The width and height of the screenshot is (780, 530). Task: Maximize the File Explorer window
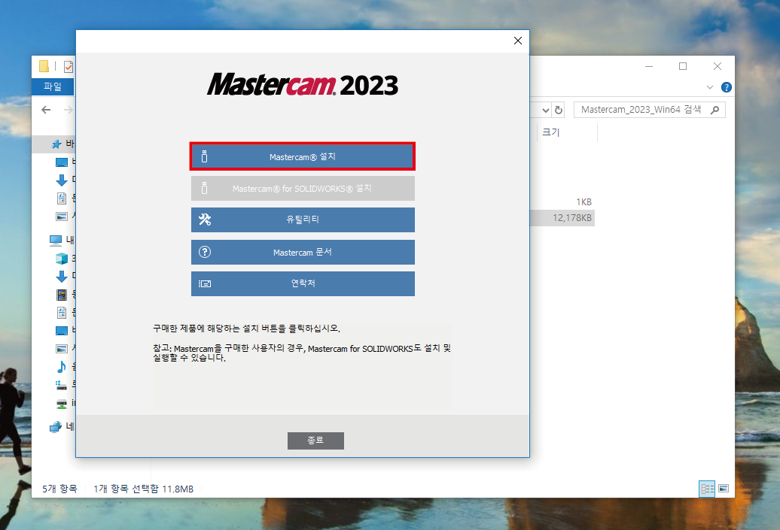pos(683,66)
